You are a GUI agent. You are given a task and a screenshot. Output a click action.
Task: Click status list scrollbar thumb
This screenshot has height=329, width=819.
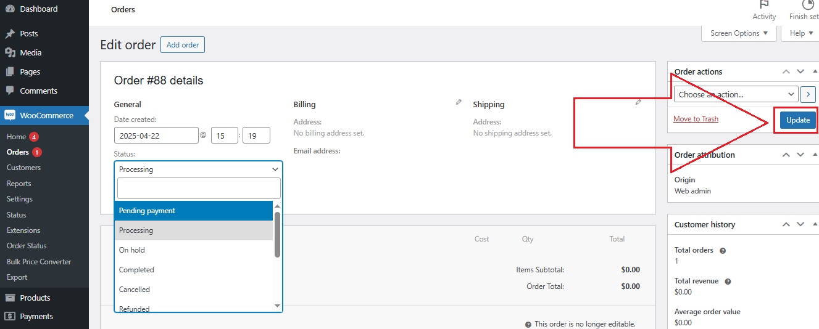(277, 235)
